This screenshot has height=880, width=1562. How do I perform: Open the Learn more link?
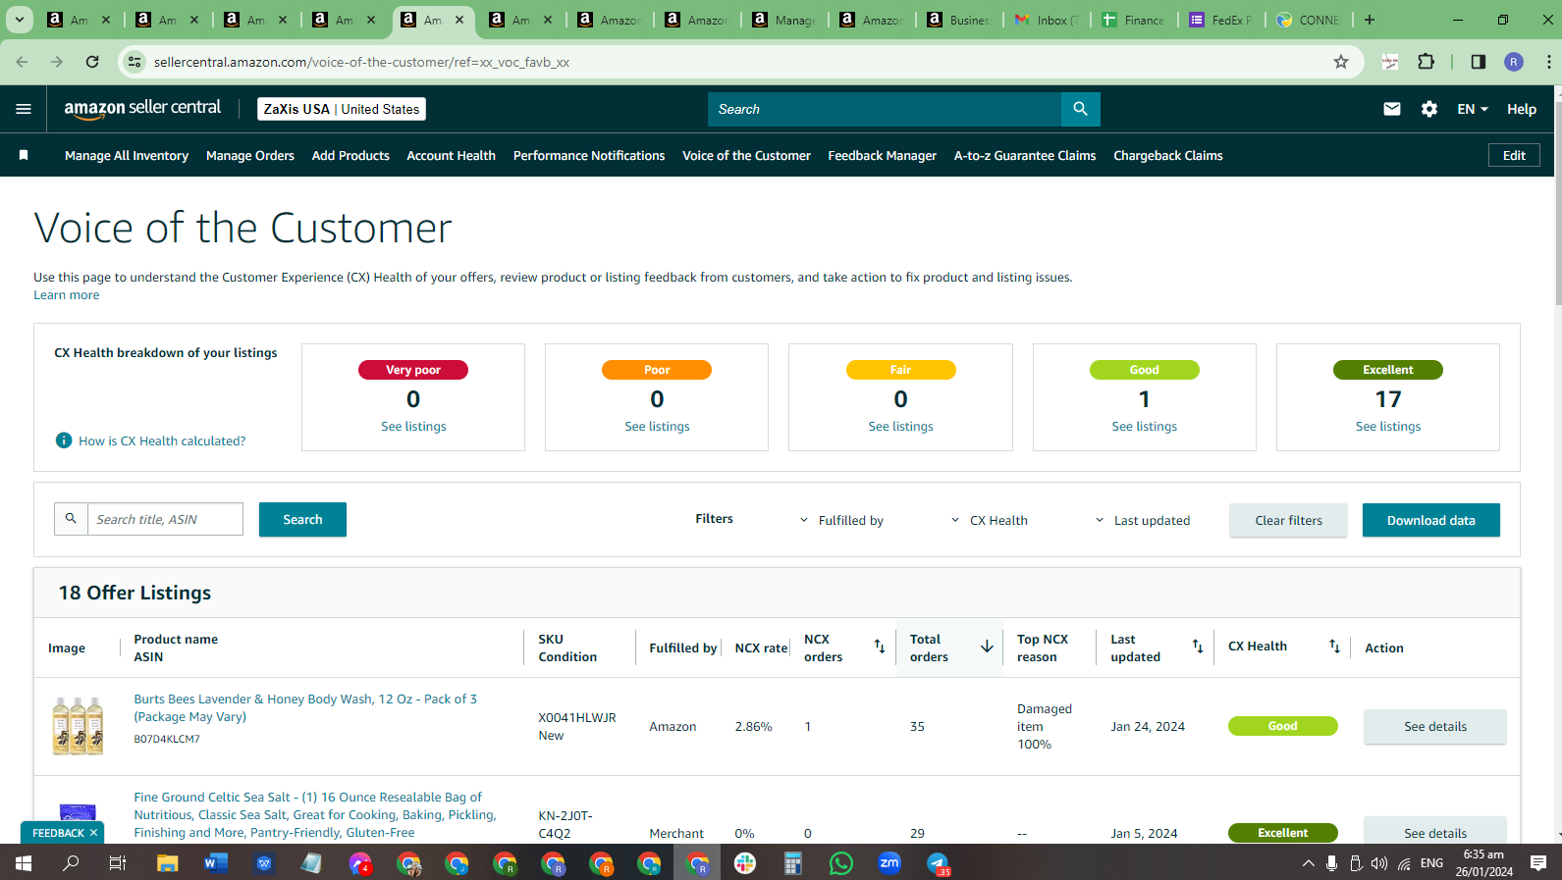pyautogui.click(x=66, y=294)
